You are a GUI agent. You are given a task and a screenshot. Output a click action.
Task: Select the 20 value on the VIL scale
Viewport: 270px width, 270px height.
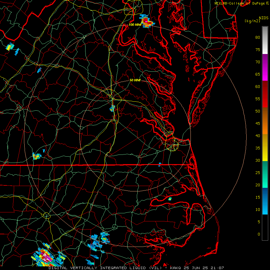click(x=258, y=185)
